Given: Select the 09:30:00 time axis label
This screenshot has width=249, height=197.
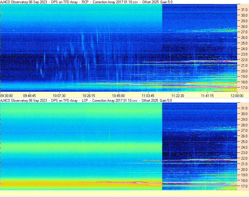Looking at the screenshot, I should pos(6,96).
